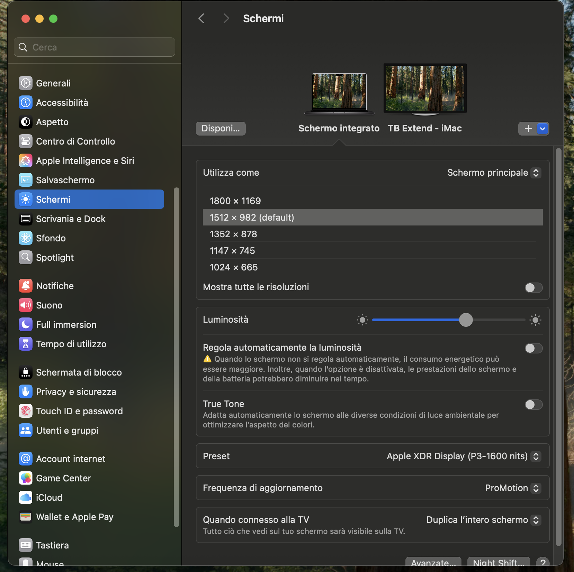
Task: Select TB Extend - iMac display thumbnail
Action: click(425, 90)
